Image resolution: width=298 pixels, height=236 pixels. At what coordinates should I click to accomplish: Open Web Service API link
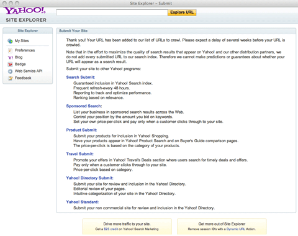pos(29,71)
